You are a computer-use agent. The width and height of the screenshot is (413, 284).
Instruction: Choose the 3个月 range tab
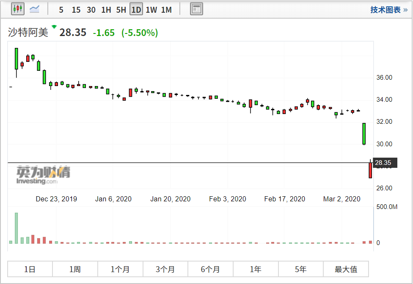tap(165, 269)
